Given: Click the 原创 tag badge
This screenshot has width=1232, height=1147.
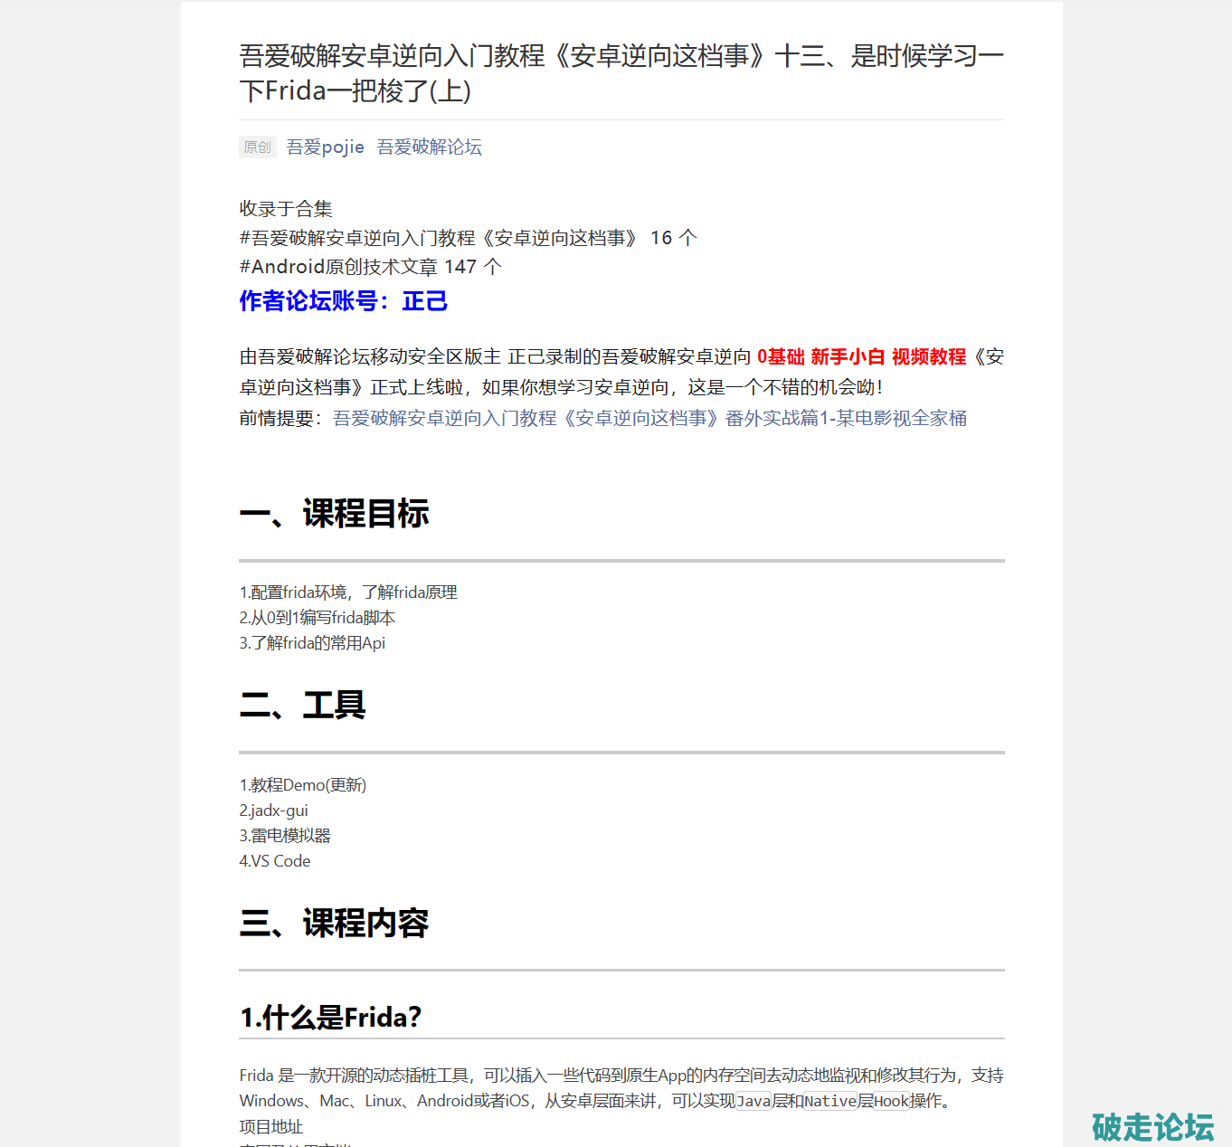Looking at the screenshot, I should 257,147.
